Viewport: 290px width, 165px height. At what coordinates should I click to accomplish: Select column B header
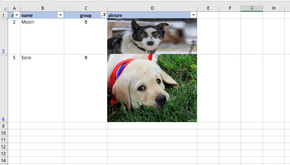tap(42, 8)
